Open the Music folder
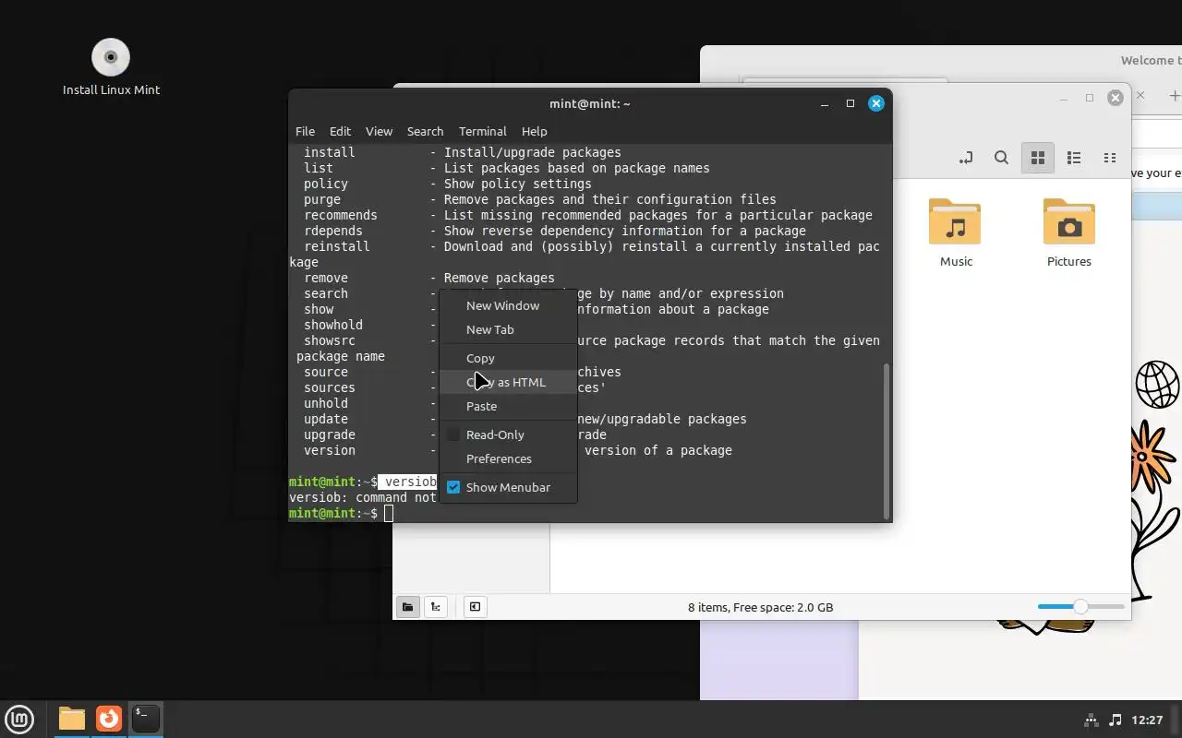The height and width of the screenshot is (738, 1182). click(956, 232)
